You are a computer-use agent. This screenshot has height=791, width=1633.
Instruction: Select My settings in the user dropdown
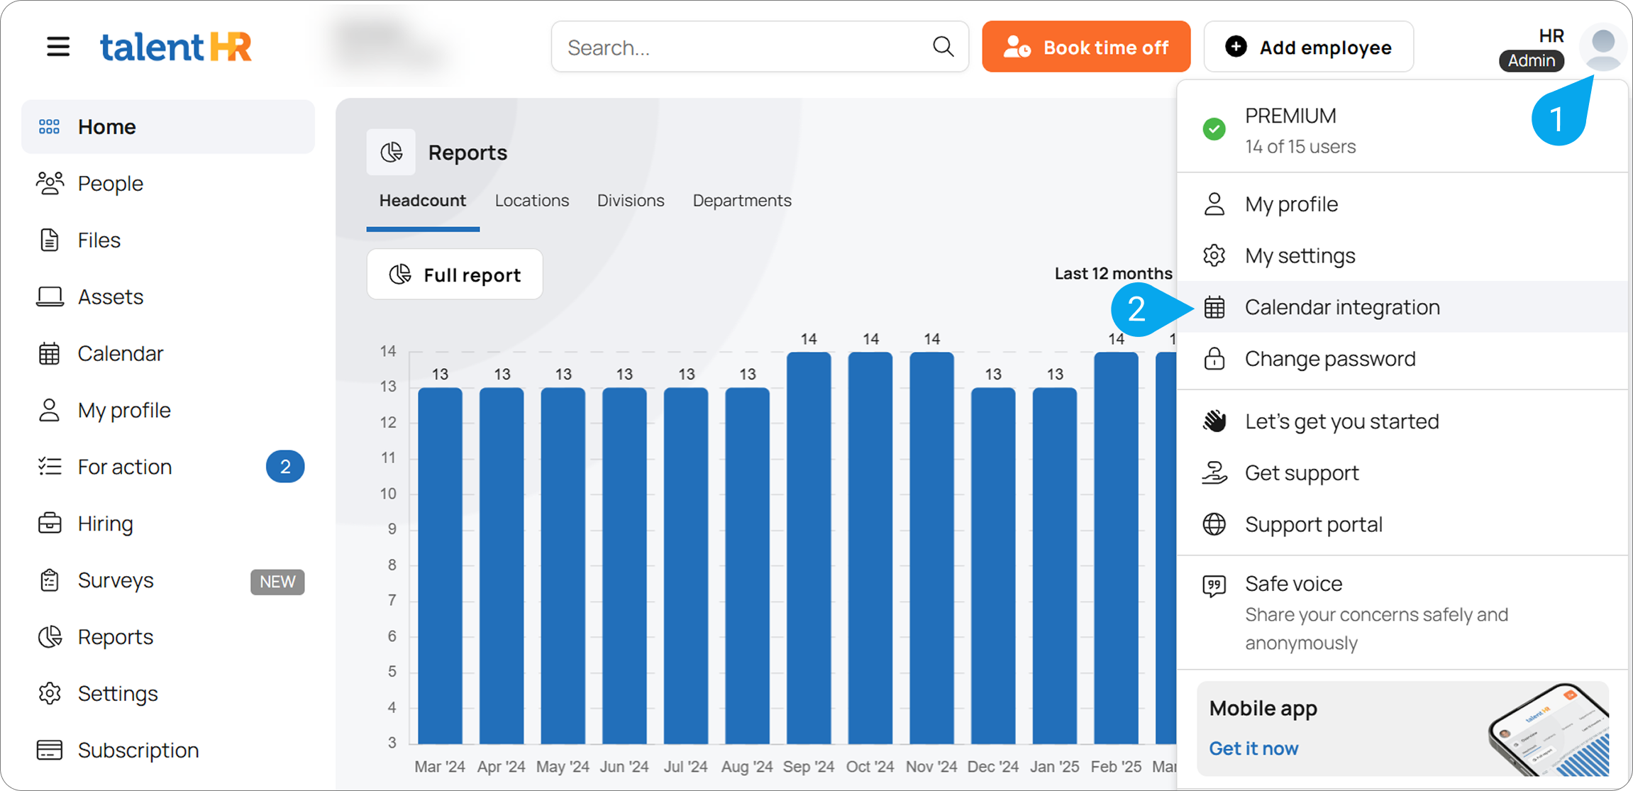[x=1402, y=255]
